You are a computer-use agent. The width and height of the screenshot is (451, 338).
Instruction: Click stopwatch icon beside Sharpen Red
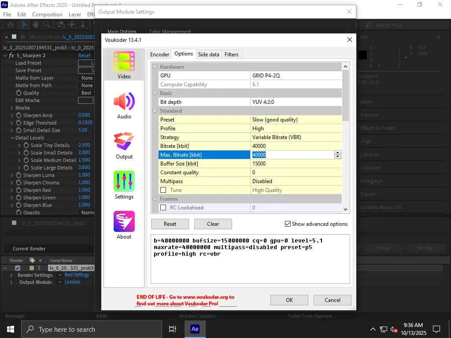(18, 190)
